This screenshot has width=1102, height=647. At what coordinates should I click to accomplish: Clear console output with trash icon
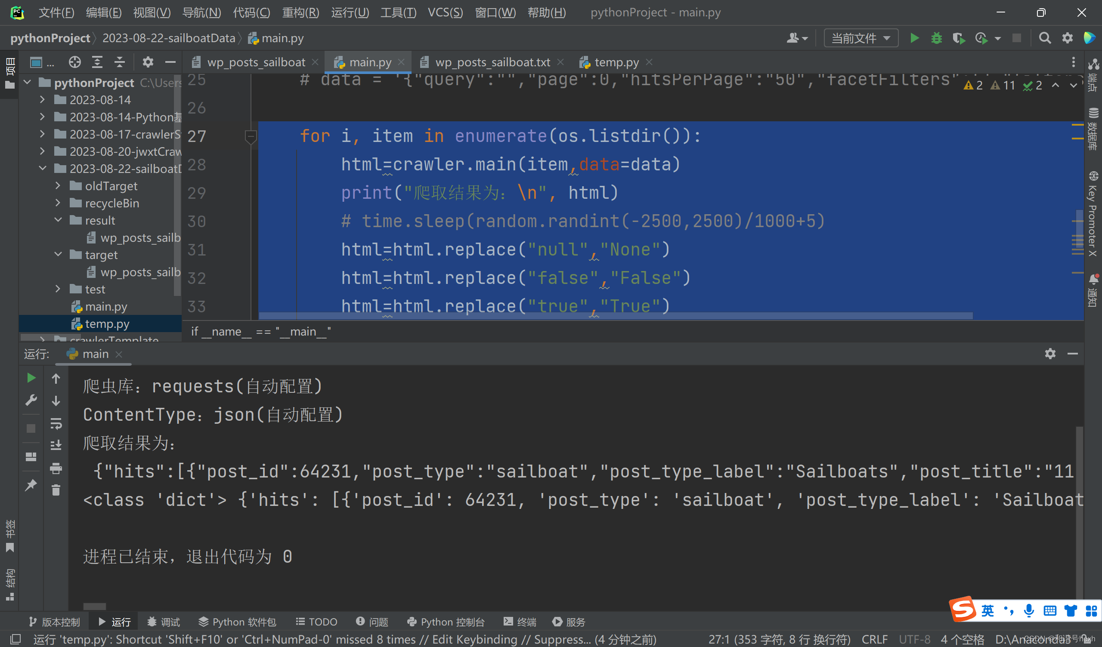pyautogui.click(x=56, y=490)
